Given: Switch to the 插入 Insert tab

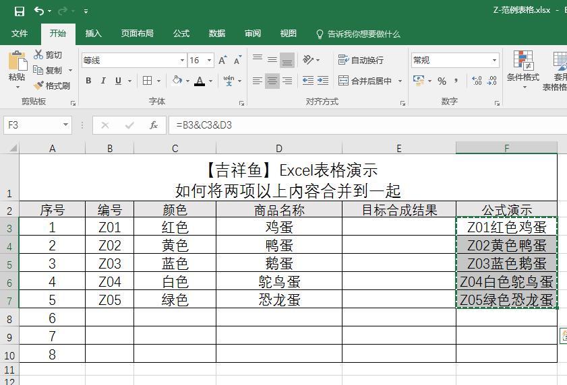Looking at the screenshot, I should click(x=93, y=34).
